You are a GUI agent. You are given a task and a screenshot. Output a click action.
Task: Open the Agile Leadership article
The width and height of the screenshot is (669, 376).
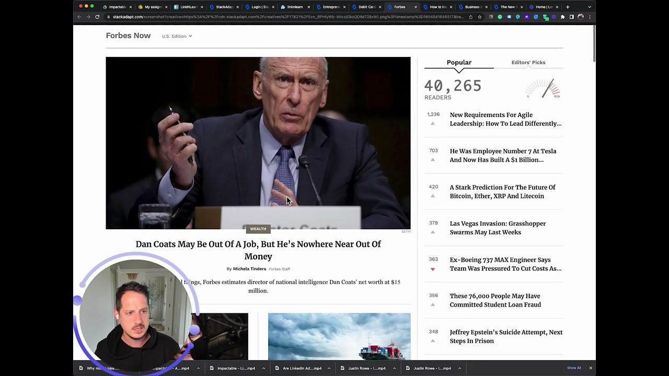(505, 119)
